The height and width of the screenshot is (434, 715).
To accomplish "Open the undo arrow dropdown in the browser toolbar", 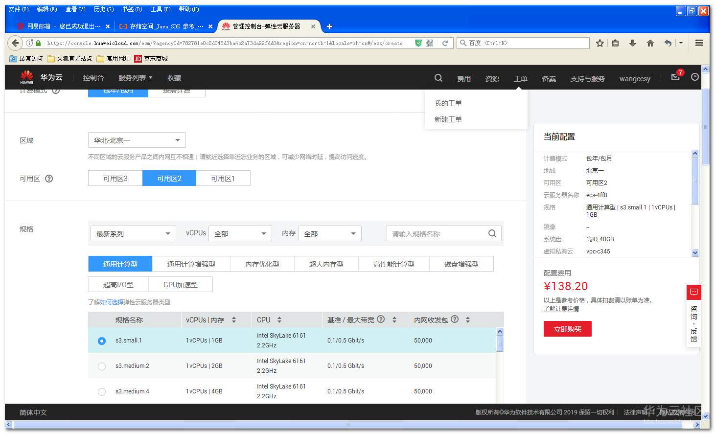I will [x=681, y=43].
